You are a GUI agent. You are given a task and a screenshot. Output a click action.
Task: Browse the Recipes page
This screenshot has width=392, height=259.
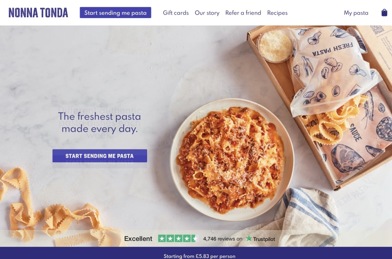click(277, 13)
